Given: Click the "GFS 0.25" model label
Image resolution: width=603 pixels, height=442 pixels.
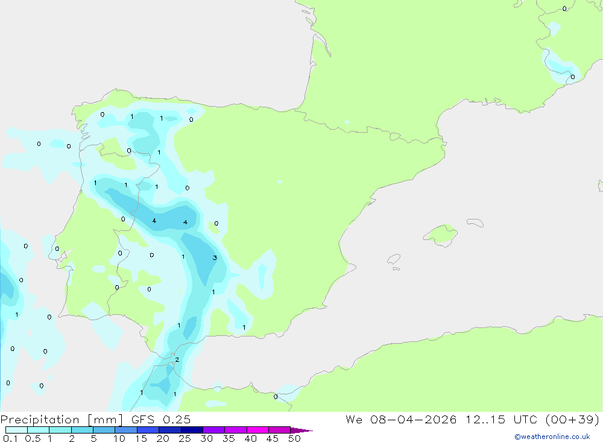Looking at the screenshot, I should click(x=161, y=419).
